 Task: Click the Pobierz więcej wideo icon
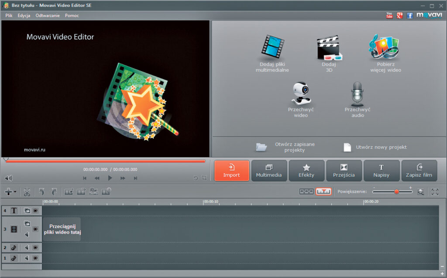tap(385, 47)
